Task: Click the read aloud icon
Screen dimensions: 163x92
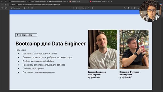Action: click(28, 8)
